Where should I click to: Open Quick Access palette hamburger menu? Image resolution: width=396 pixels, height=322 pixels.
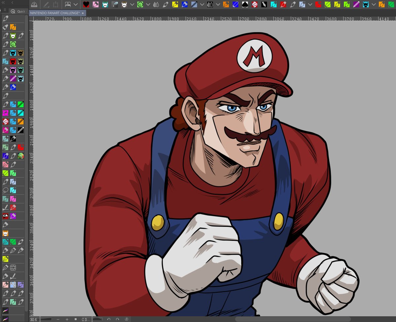point(5,10)
